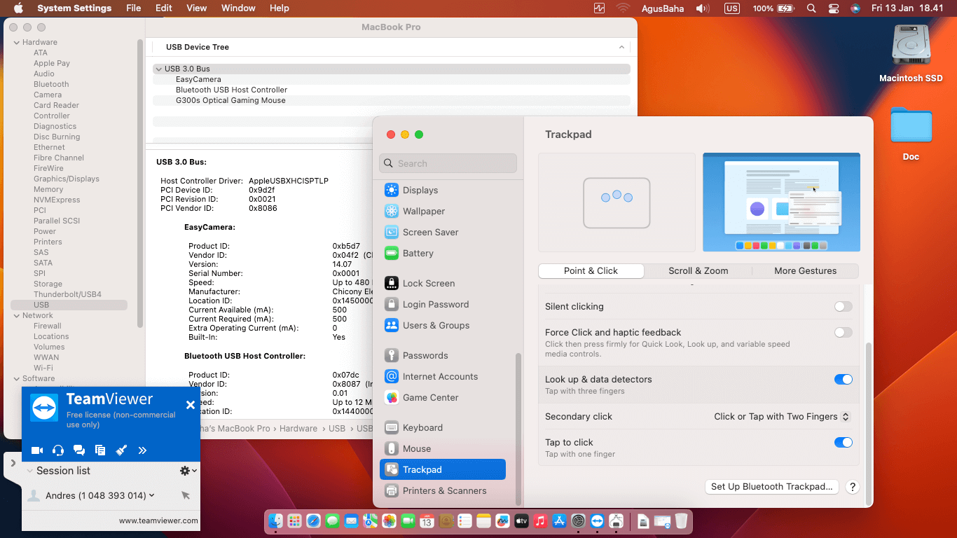Select Wi-Fi under Network in sidebar
Image resolution: width=957 pixels, height=538 pixels.
(43, 368)
